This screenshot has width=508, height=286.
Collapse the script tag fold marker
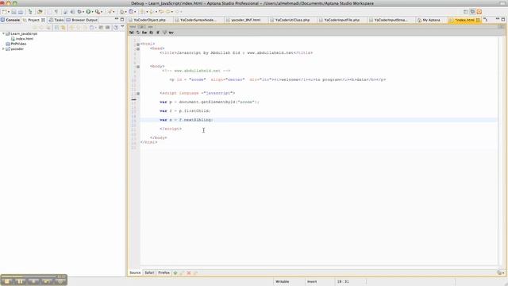[138, 94]
